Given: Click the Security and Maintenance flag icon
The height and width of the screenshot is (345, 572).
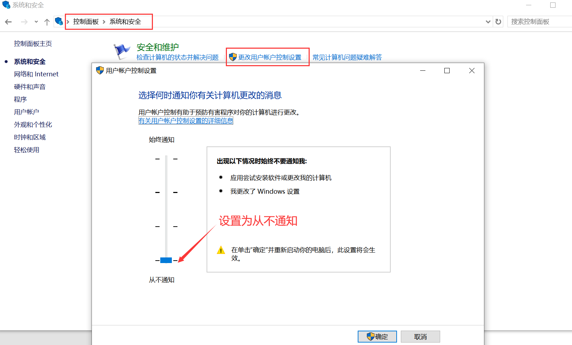Looking at the screenshot, I should (122, 51).
